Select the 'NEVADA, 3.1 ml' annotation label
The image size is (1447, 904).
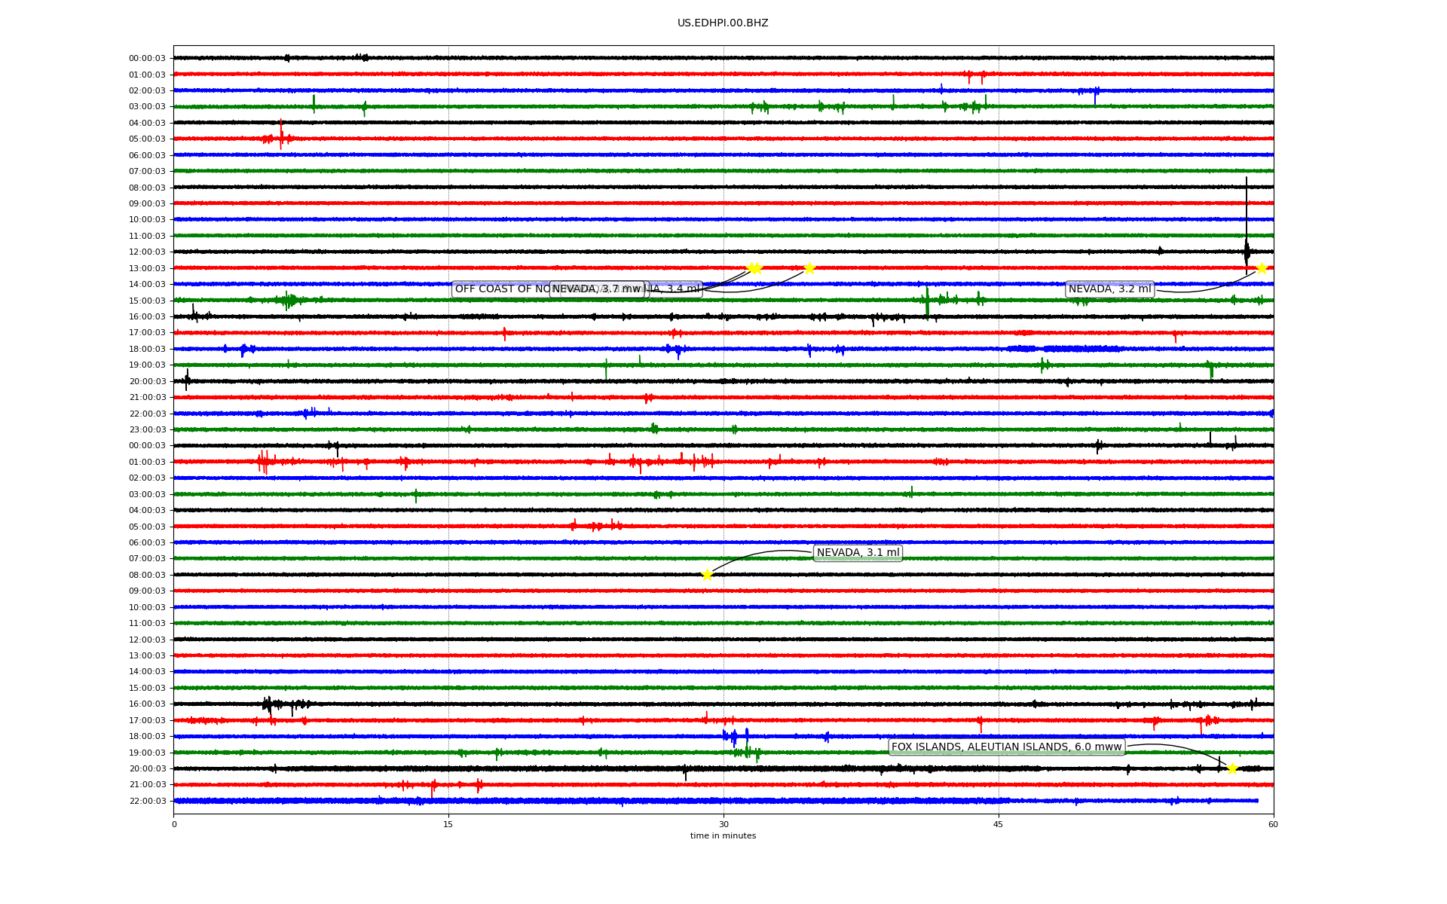858,553
